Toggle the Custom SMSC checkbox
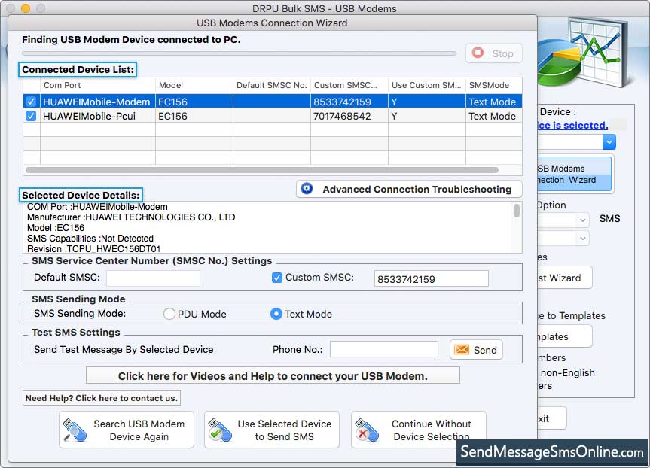 [277, 278]
